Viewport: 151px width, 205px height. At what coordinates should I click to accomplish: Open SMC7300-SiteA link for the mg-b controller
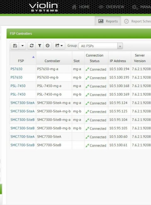(22, 111)
